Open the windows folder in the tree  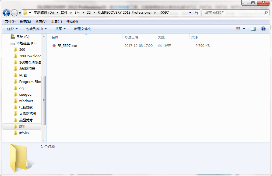click(26, 101)
